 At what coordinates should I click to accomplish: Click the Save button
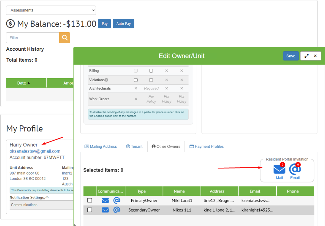(291, 56)
